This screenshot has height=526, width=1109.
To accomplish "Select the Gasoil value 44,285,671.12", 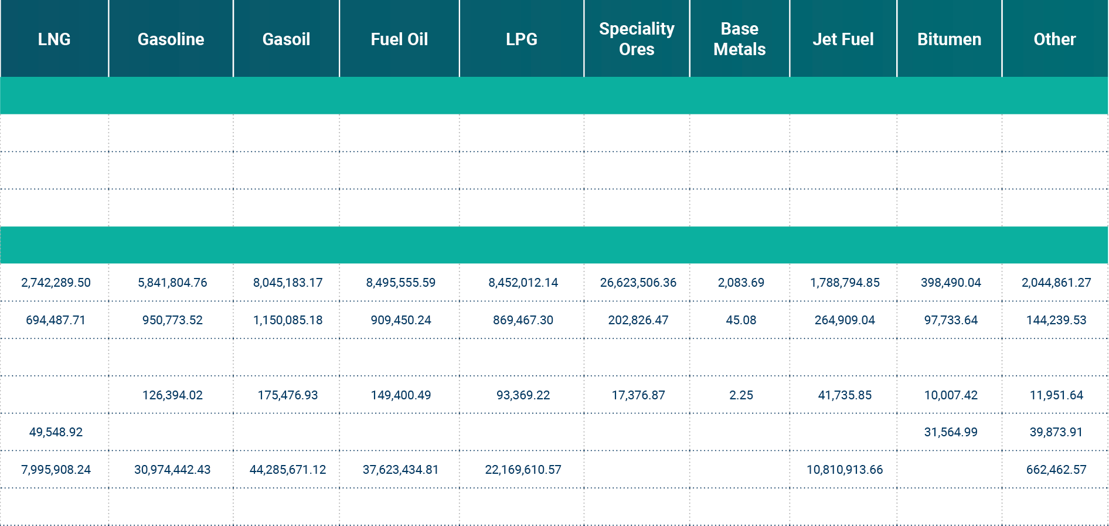I will 288,470.
